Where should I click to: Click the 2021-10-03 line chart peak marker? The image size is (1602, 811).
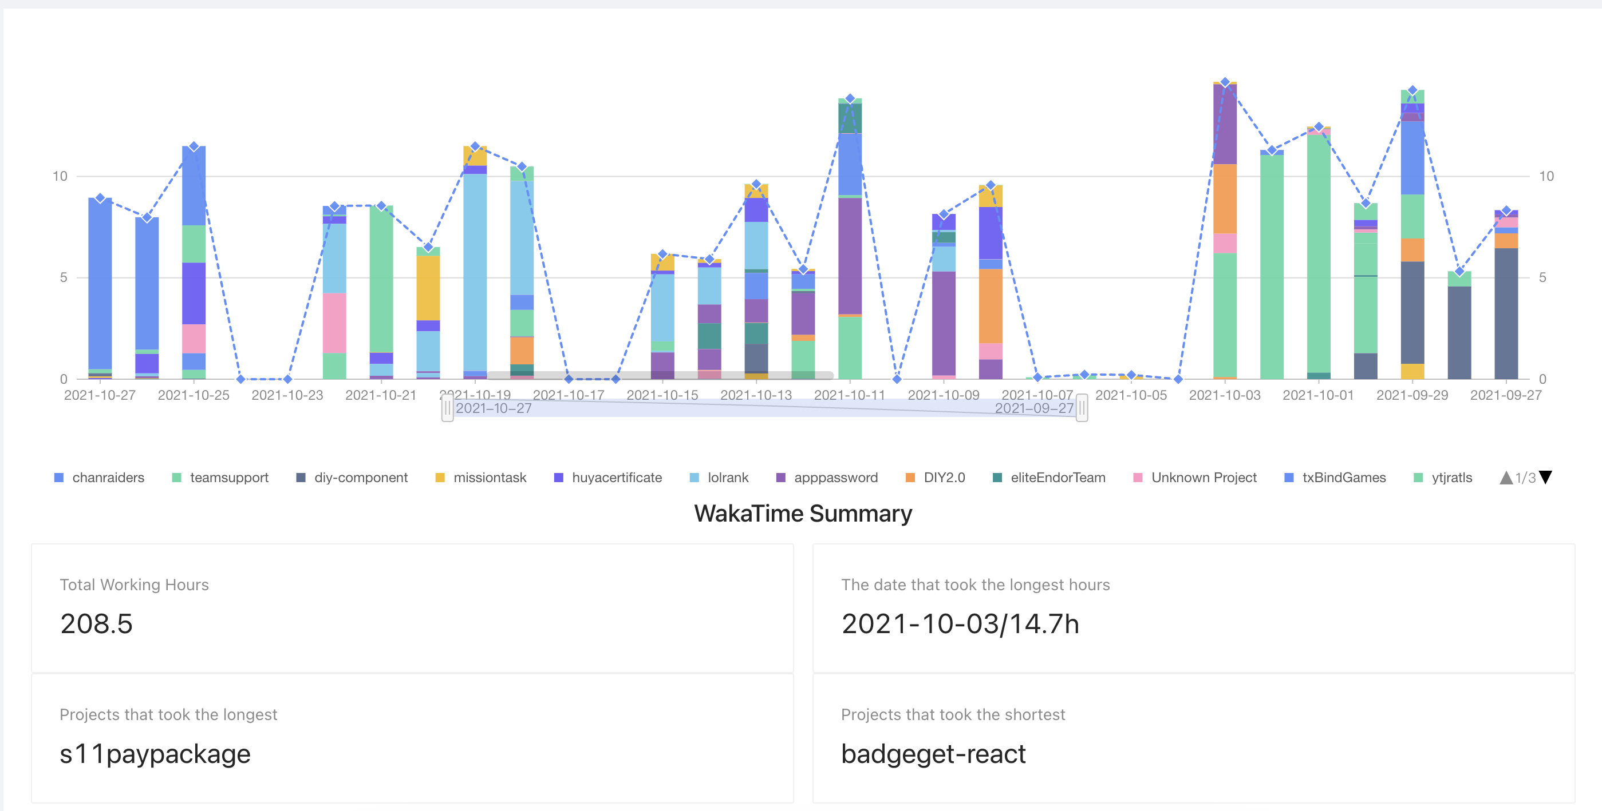1225,82
